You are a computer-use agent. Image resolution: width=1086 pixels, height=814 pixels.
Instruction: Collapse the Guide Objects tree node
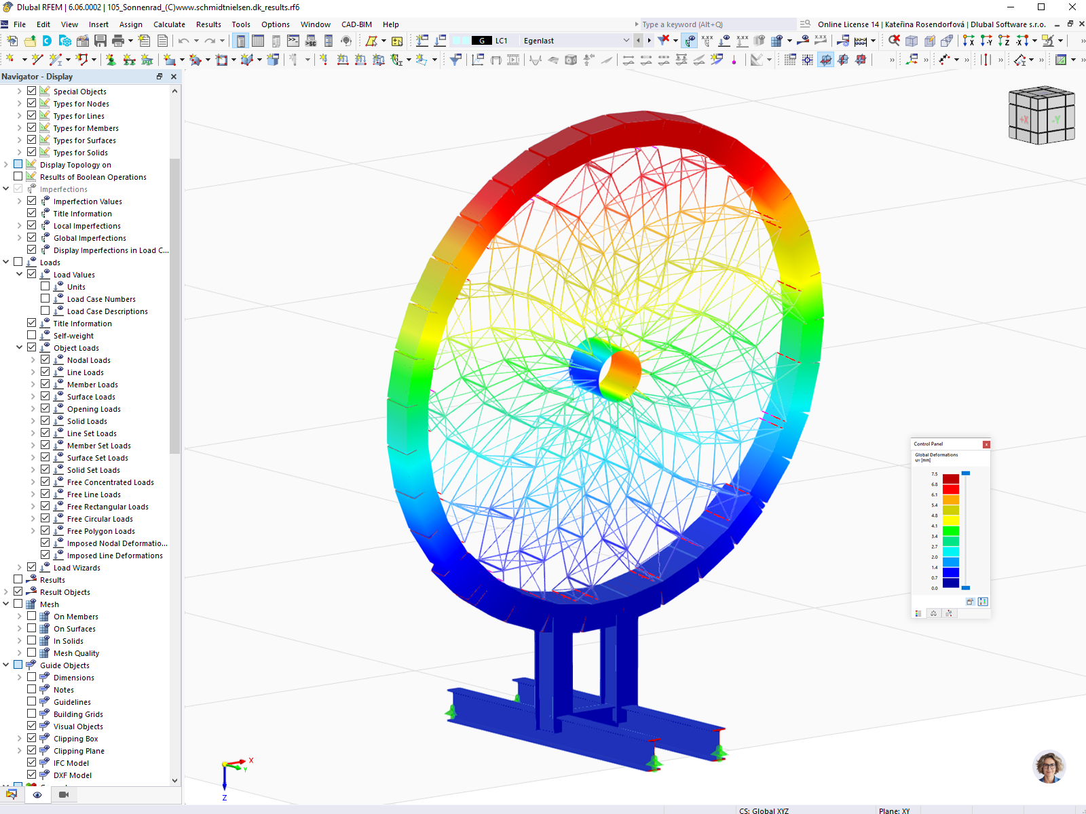pos(6,665)
